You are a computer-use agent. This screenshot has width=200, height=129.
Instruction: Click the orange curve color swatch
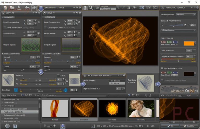tap(189, 43)
